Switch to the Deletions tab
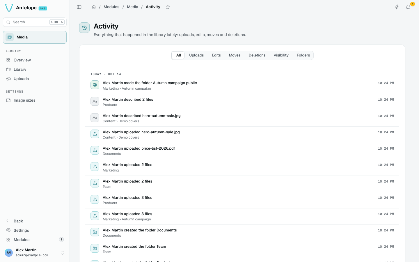 point(257,55)
